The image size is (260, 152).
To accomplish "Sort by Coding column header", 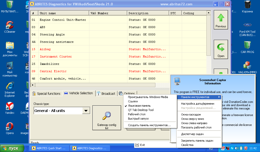I will click(194, 13).
